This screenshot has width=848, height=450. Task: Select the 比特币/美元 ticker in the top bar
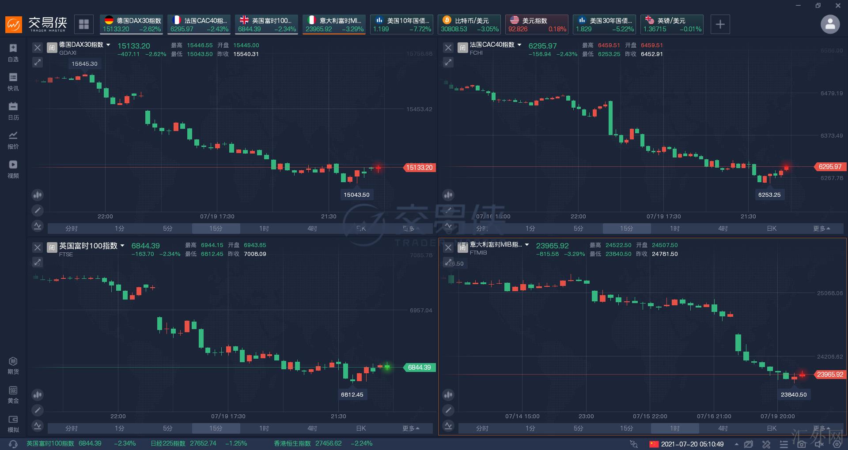[469, 24]
